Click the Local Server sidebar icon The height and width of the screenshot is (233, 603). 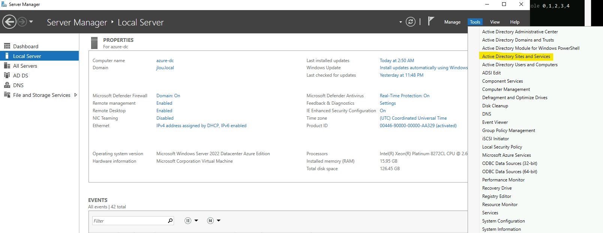click(x=7, y=56)
